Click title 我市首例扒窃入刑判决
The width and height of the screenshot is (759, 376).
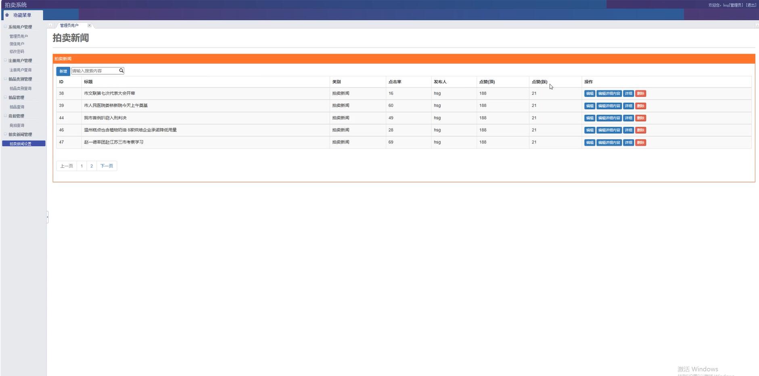[105, 118]
